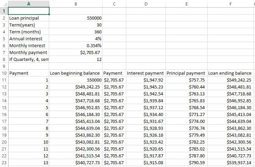Image resolution: width=255 pixels, height=167 pixels.
Task: Select column F header
Action: pyautogui.click(x=230, y=4)
